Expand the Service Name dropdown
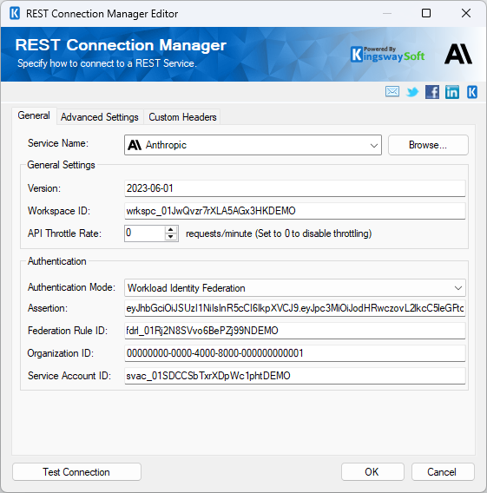 point(374,145)
